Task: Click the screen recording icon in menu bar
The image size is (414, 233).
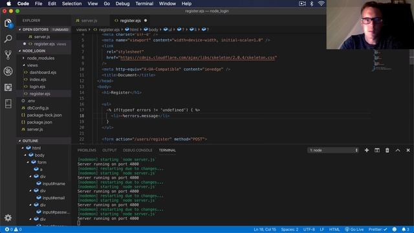Action: [x=302, y=3]
